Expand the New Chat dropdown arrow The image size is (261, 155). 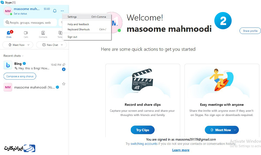(x=62, y=45)
